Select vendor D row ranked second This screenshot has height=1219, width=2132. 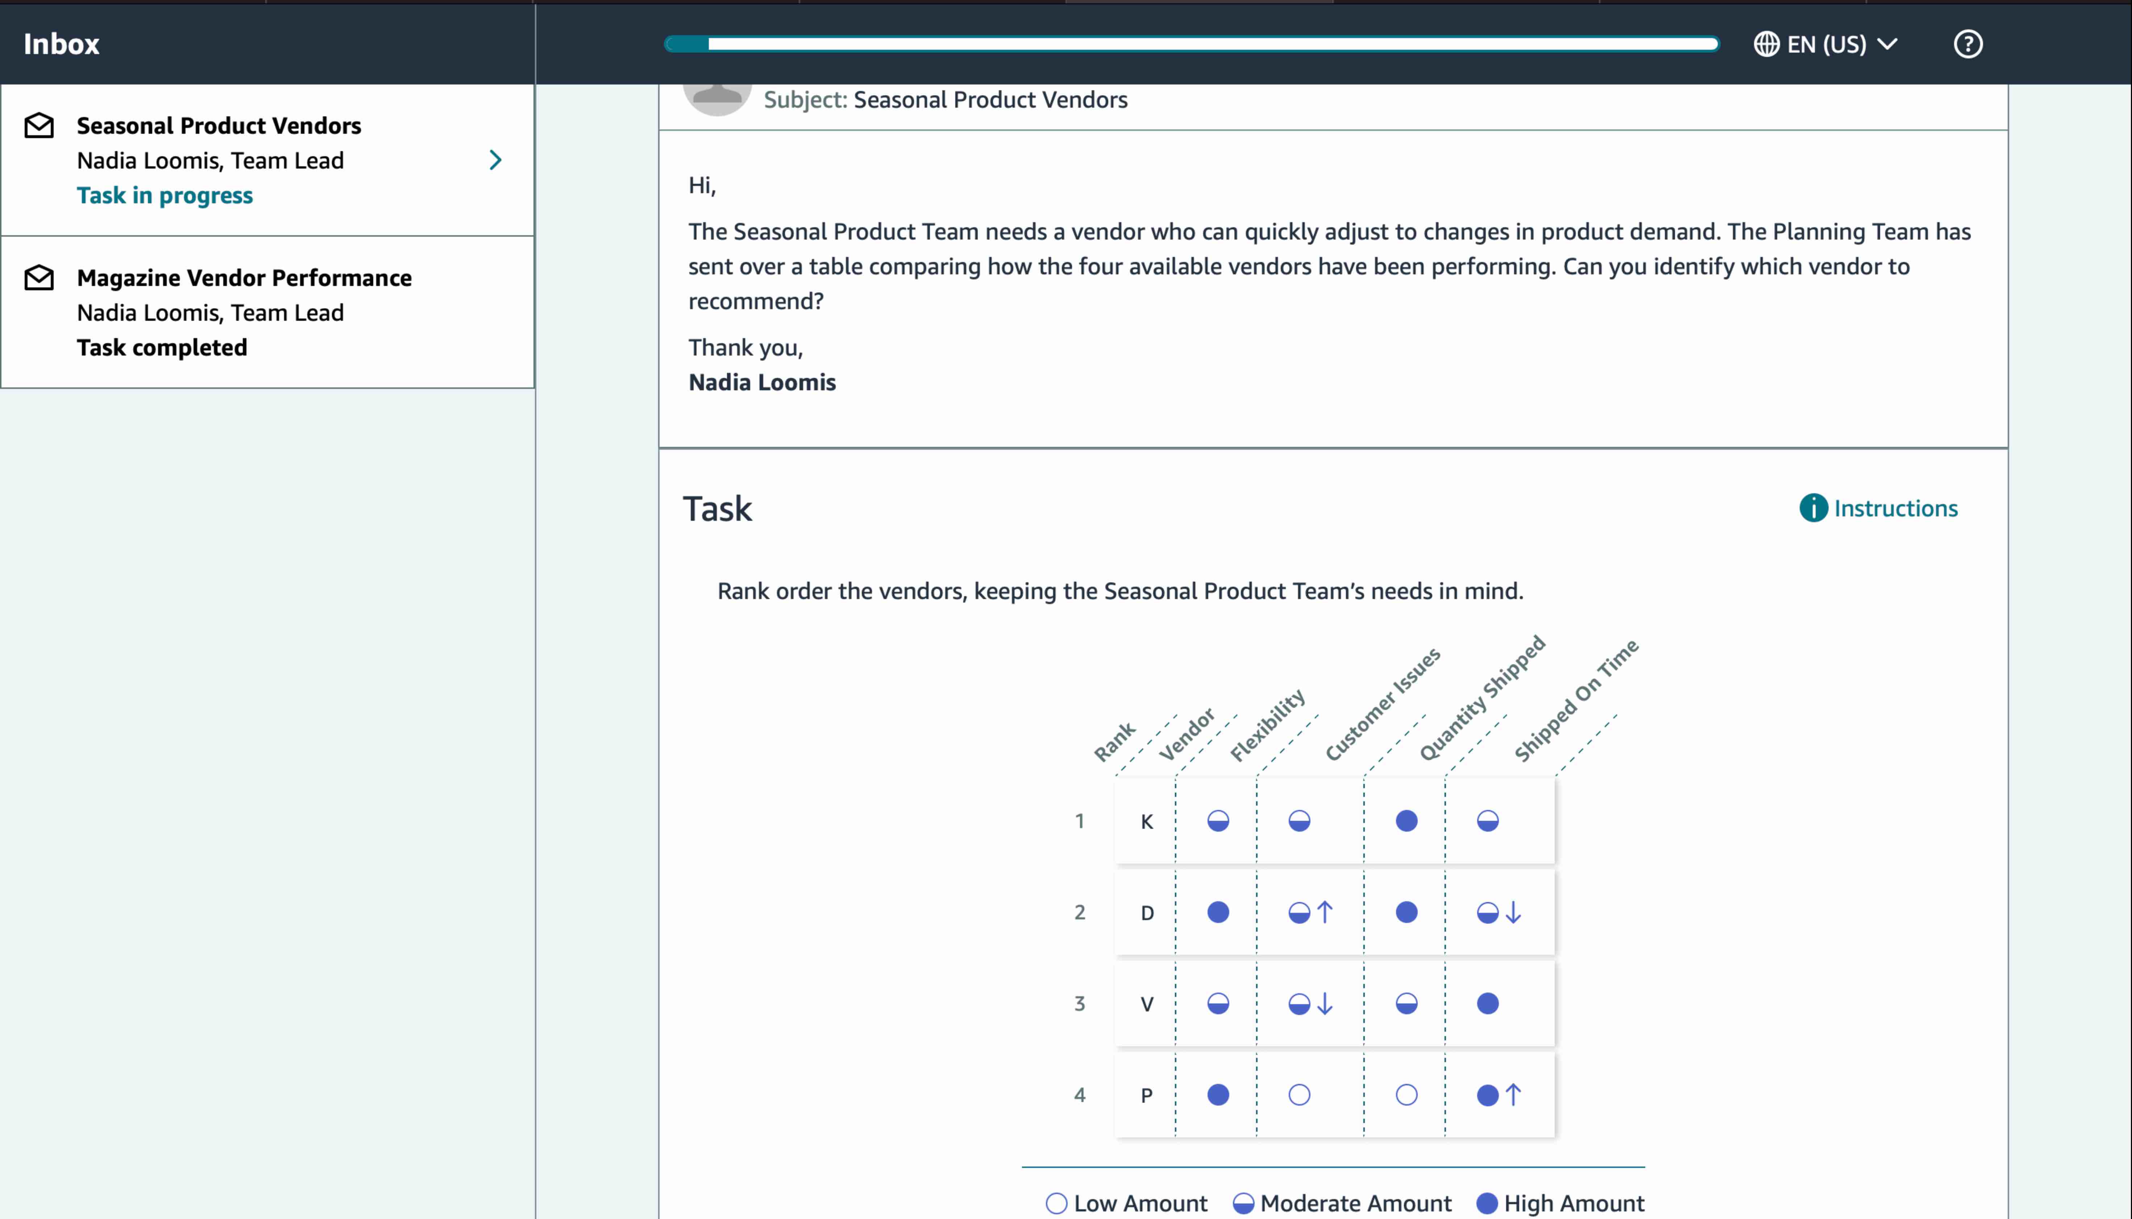pos(1146,912)
